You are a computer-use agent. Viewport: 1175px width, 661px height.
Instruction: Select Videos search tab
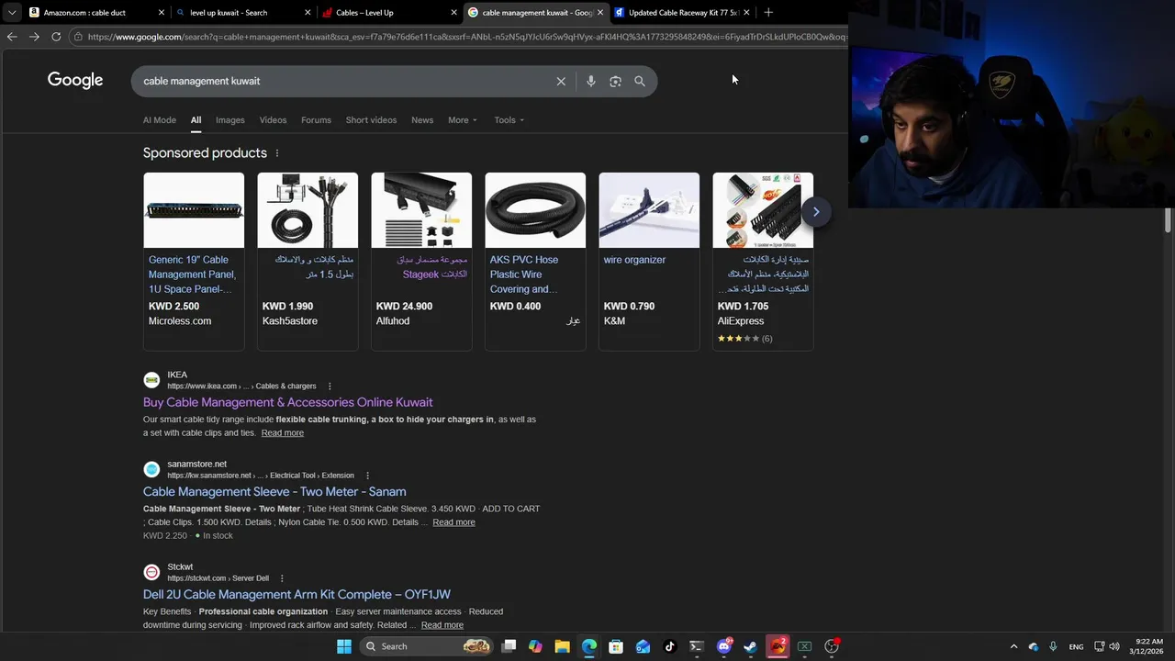coord(273,120)
